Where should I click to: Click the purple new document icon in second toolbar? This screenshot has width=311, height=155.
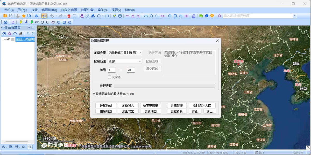(x=13, y=22)
